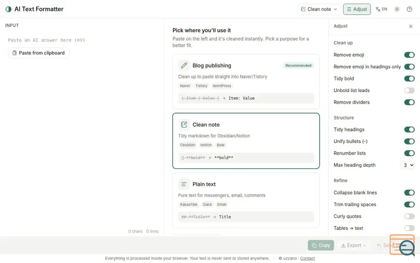Viewport: 420px width, 263px height.
Task: Click the Title example line
Action: pos(246,217)
